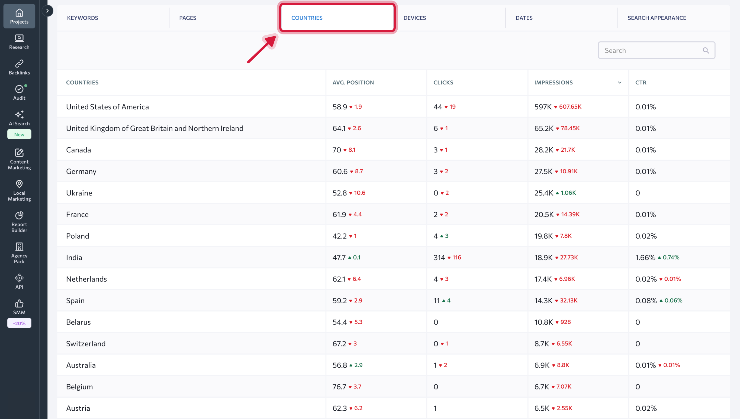This screenshot has width=740, height=419.
Task: Switch to the Keywords tab
Action: tap(83, 18)
